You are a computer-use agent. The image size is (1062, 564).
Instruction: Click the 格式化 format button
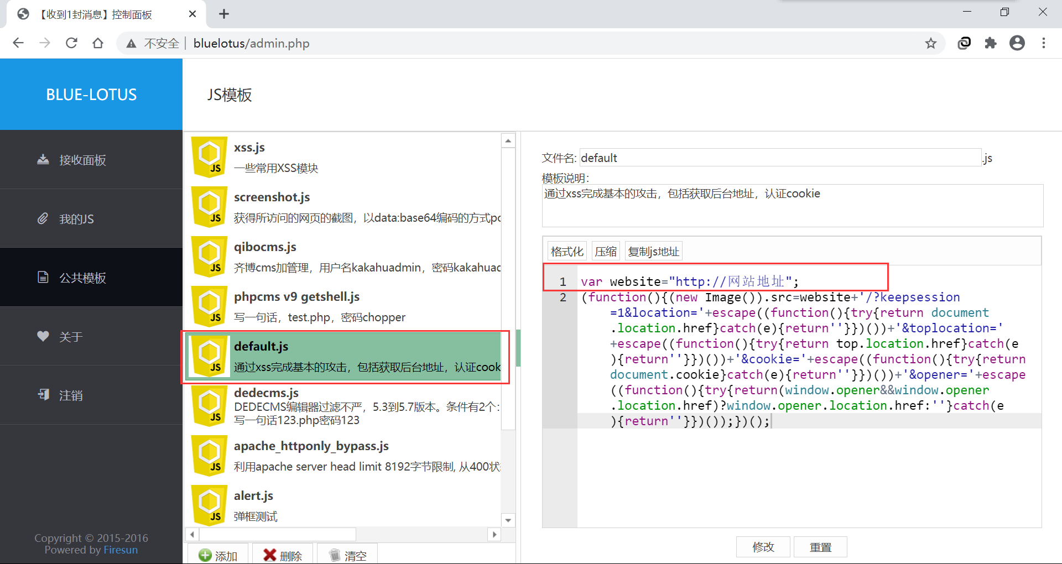click(567, 252)
